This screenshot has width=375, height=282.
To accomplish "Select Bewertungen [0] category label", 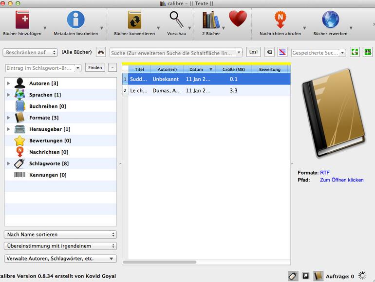I will point(50,141).
